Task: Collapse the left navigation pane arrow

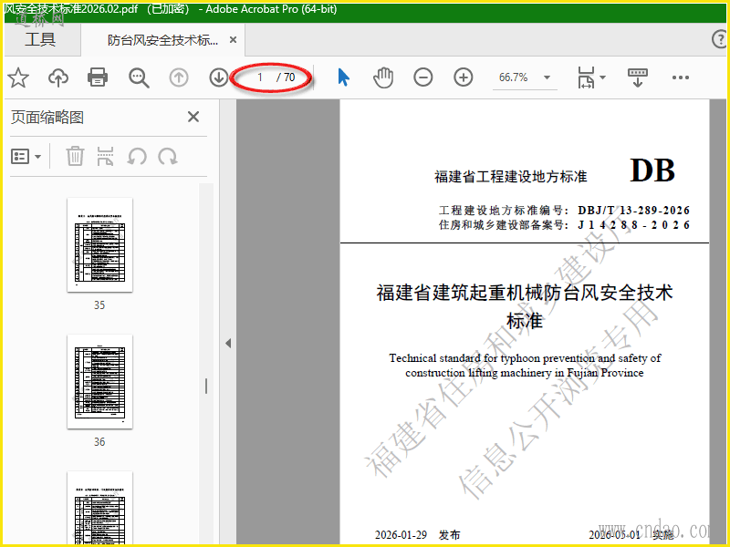Action: (228, 344)
